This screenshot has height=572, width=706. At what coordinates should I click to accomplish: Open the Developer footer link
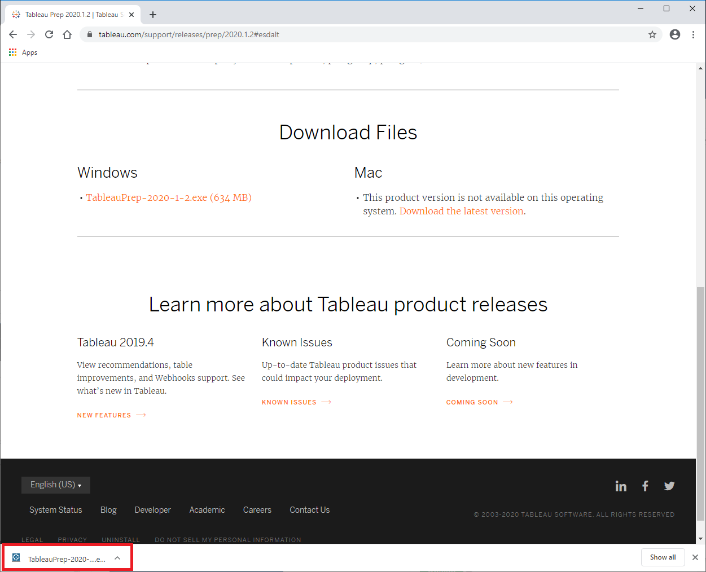click(152, 510)
